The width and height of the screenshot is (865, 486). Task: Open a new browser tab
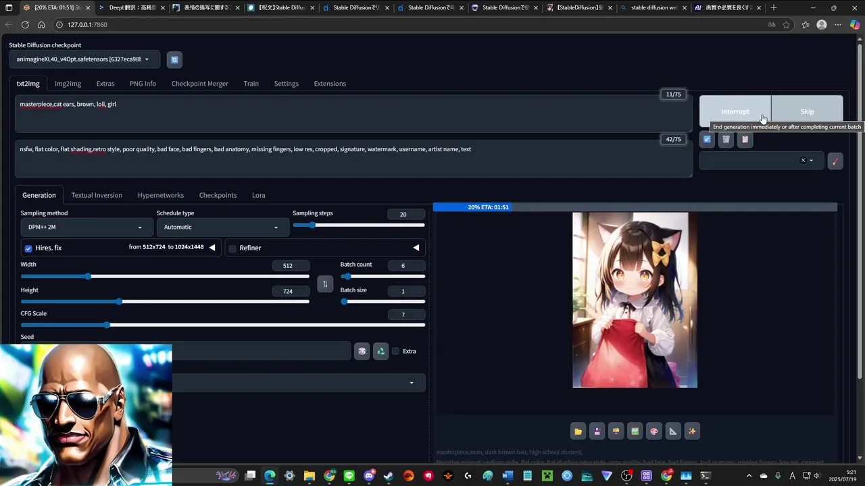click(x=774, y=7)
